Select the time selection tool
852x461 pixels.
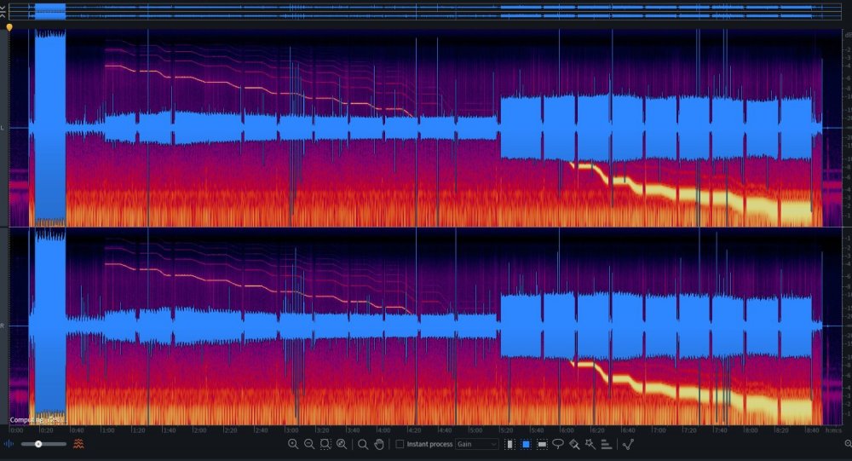coord(509,444)
